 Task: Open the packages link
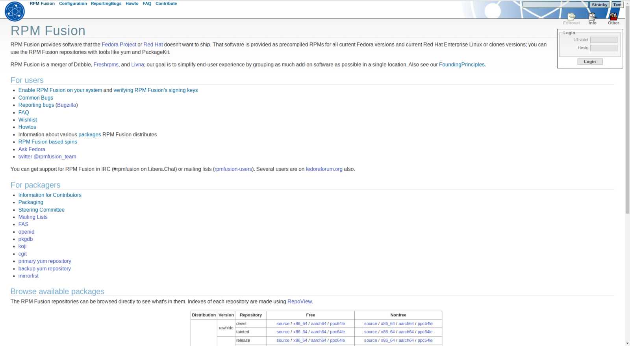tap(90, 134)
